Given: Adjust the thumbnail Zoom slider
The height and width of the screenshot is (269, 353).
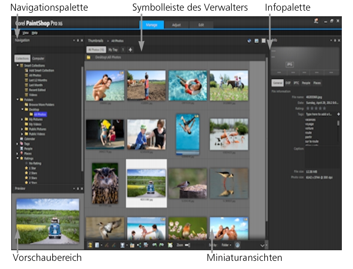Looking at the screenshot, I should click(187, 245).
